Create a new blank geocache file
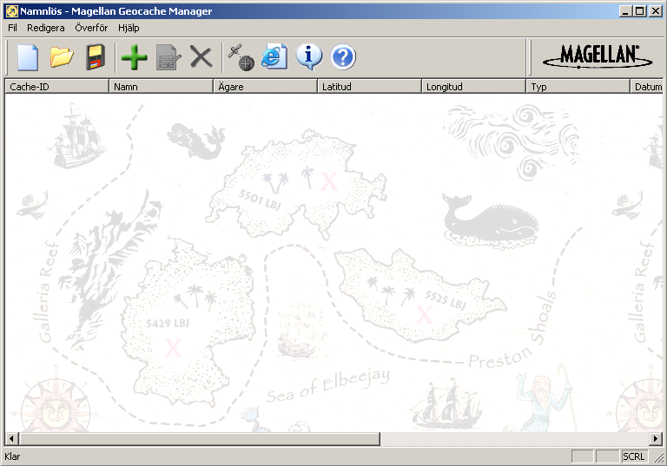This screenshot has width=667, height=466. 28,57
